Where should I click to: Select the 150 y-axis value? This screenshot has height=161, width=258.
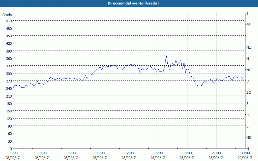pyautogui.click(x=9, y=111)
